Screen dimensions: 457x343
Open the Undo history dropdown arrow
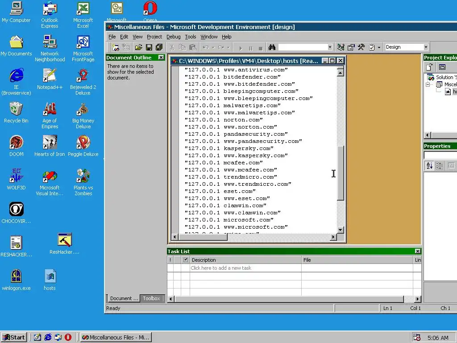pyautogui.click(x=213, y=47)
